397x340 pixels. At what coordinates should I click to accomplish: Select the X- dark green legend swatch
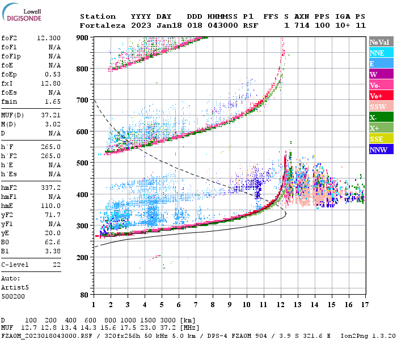coord(381,117)
